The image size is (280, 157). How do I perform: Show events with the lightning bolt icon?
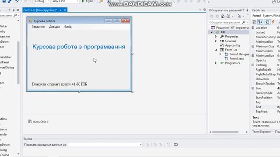(273, 22)
